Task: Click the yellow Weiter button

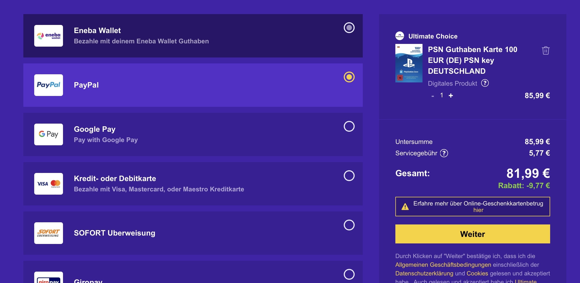Action: click(x=472, y=234)
